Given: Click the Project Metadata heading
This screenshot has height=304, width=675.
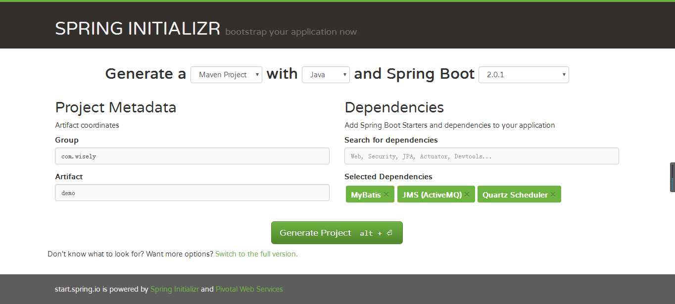Looking at the screenshot, I should pyautogui.click(x=116, y=107).
